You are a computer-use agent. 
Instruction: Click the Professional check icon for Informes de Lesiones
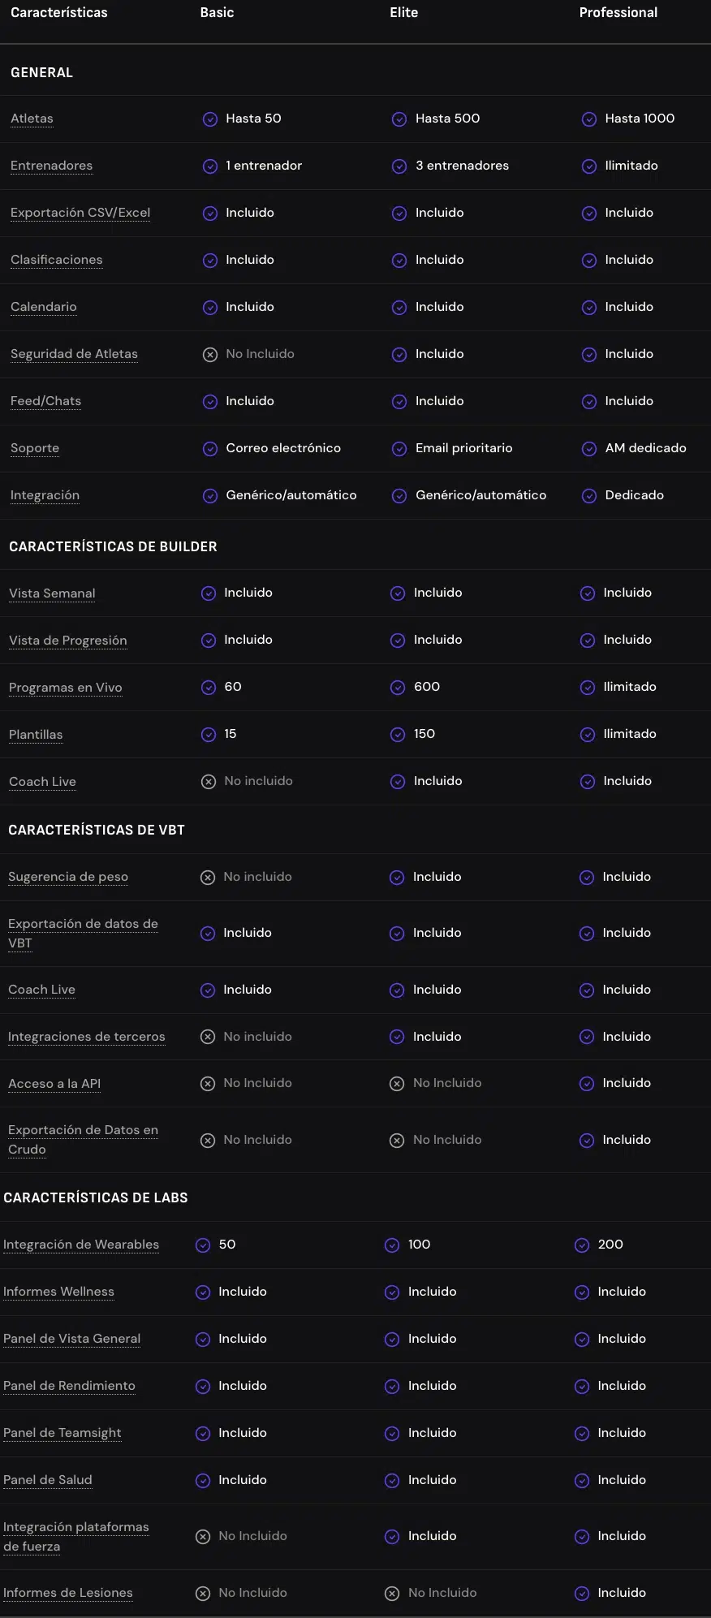tap(582, 1594)
